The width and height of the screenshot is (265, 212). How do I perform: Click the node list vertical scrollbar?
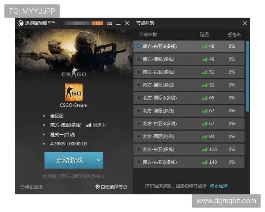(x=247, y=76)
